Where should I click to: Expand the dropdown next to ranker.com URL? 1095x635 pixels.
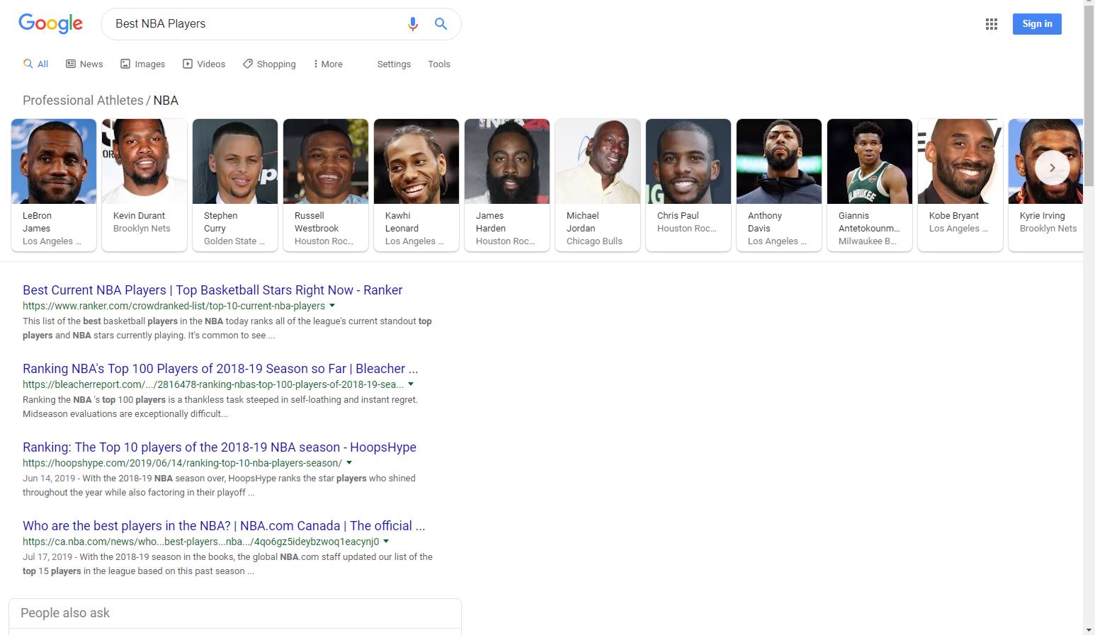tap(332, 306)
